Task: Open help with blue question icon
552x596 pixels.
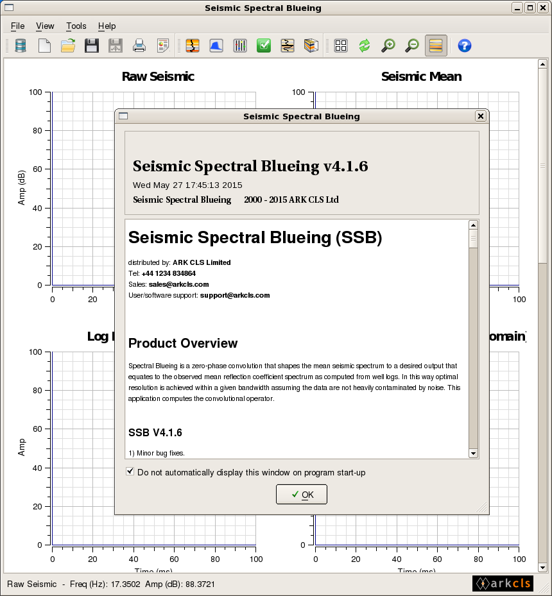Action: [465, 46]
